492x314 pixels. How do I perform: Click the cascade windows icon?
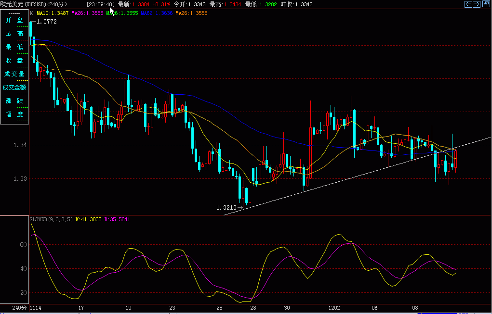[x=486, y=4]
